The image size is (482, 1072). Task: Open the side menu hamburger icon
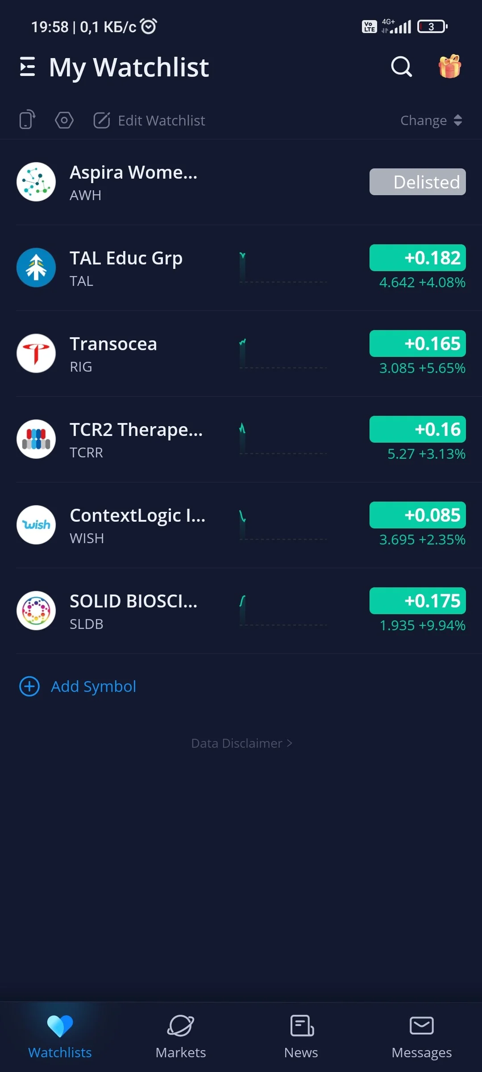pyautogui.click(x=27, y=67)
